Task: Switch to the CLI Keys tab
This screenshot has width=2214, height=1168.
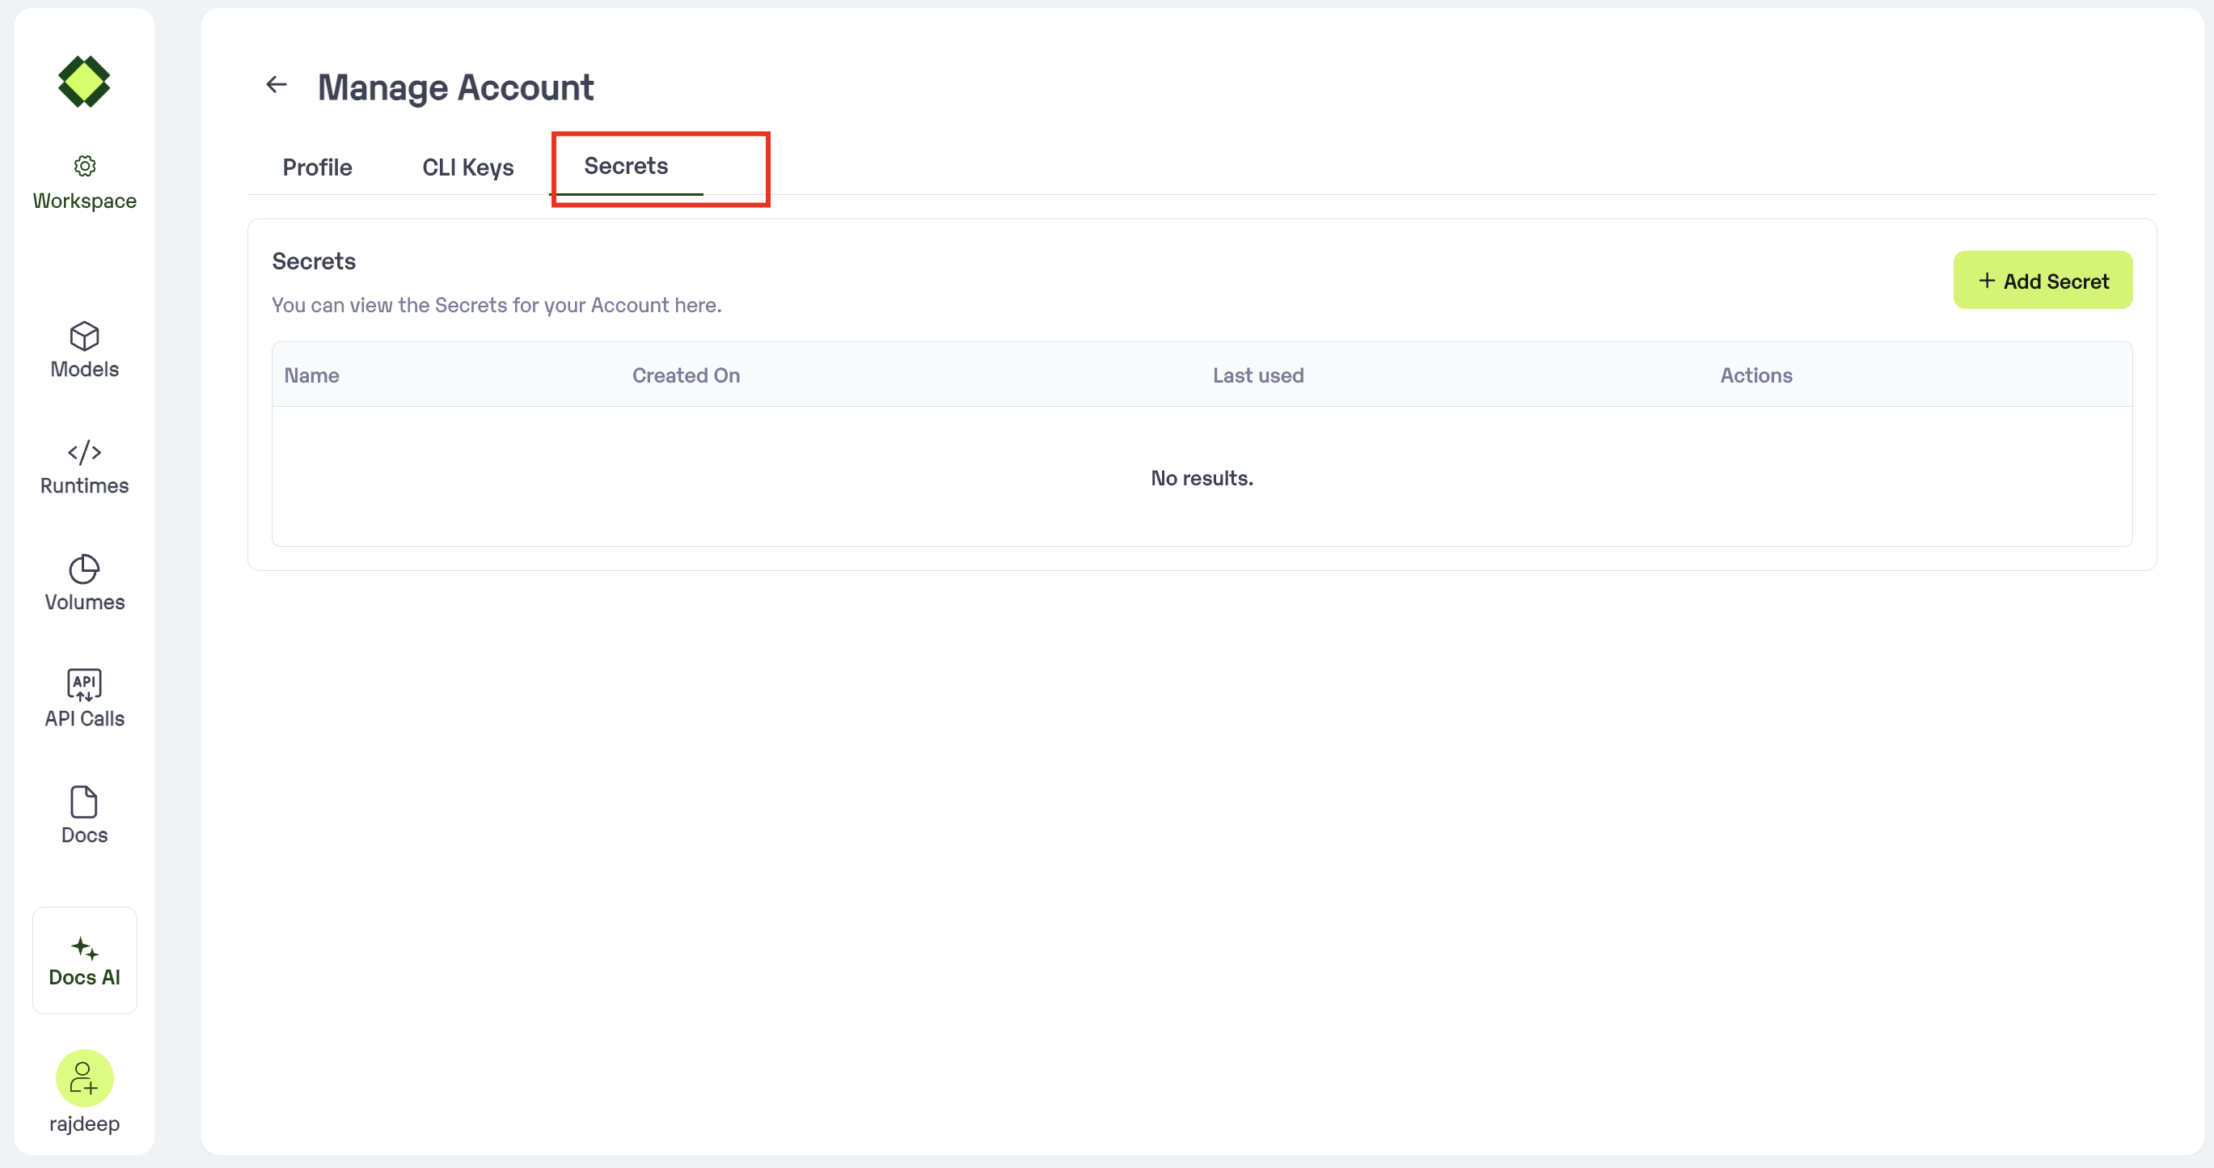Action: 467,167
